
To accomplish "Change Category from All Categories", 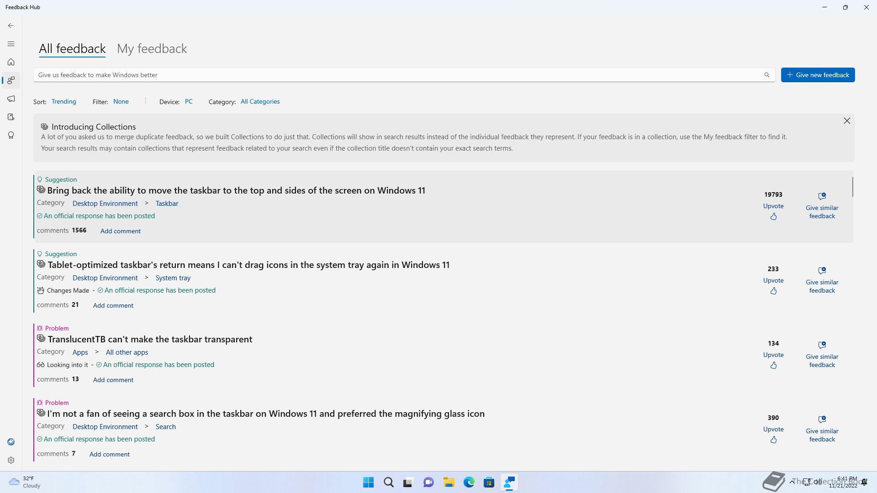I will pyautogui.click(x=260, y=101).
